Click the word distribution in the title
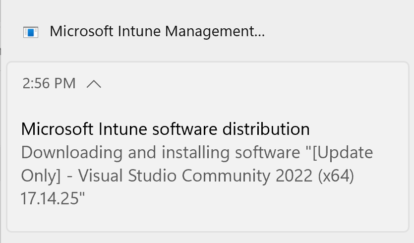This screenshot has height=243, width=414. (x=265, y=129)
